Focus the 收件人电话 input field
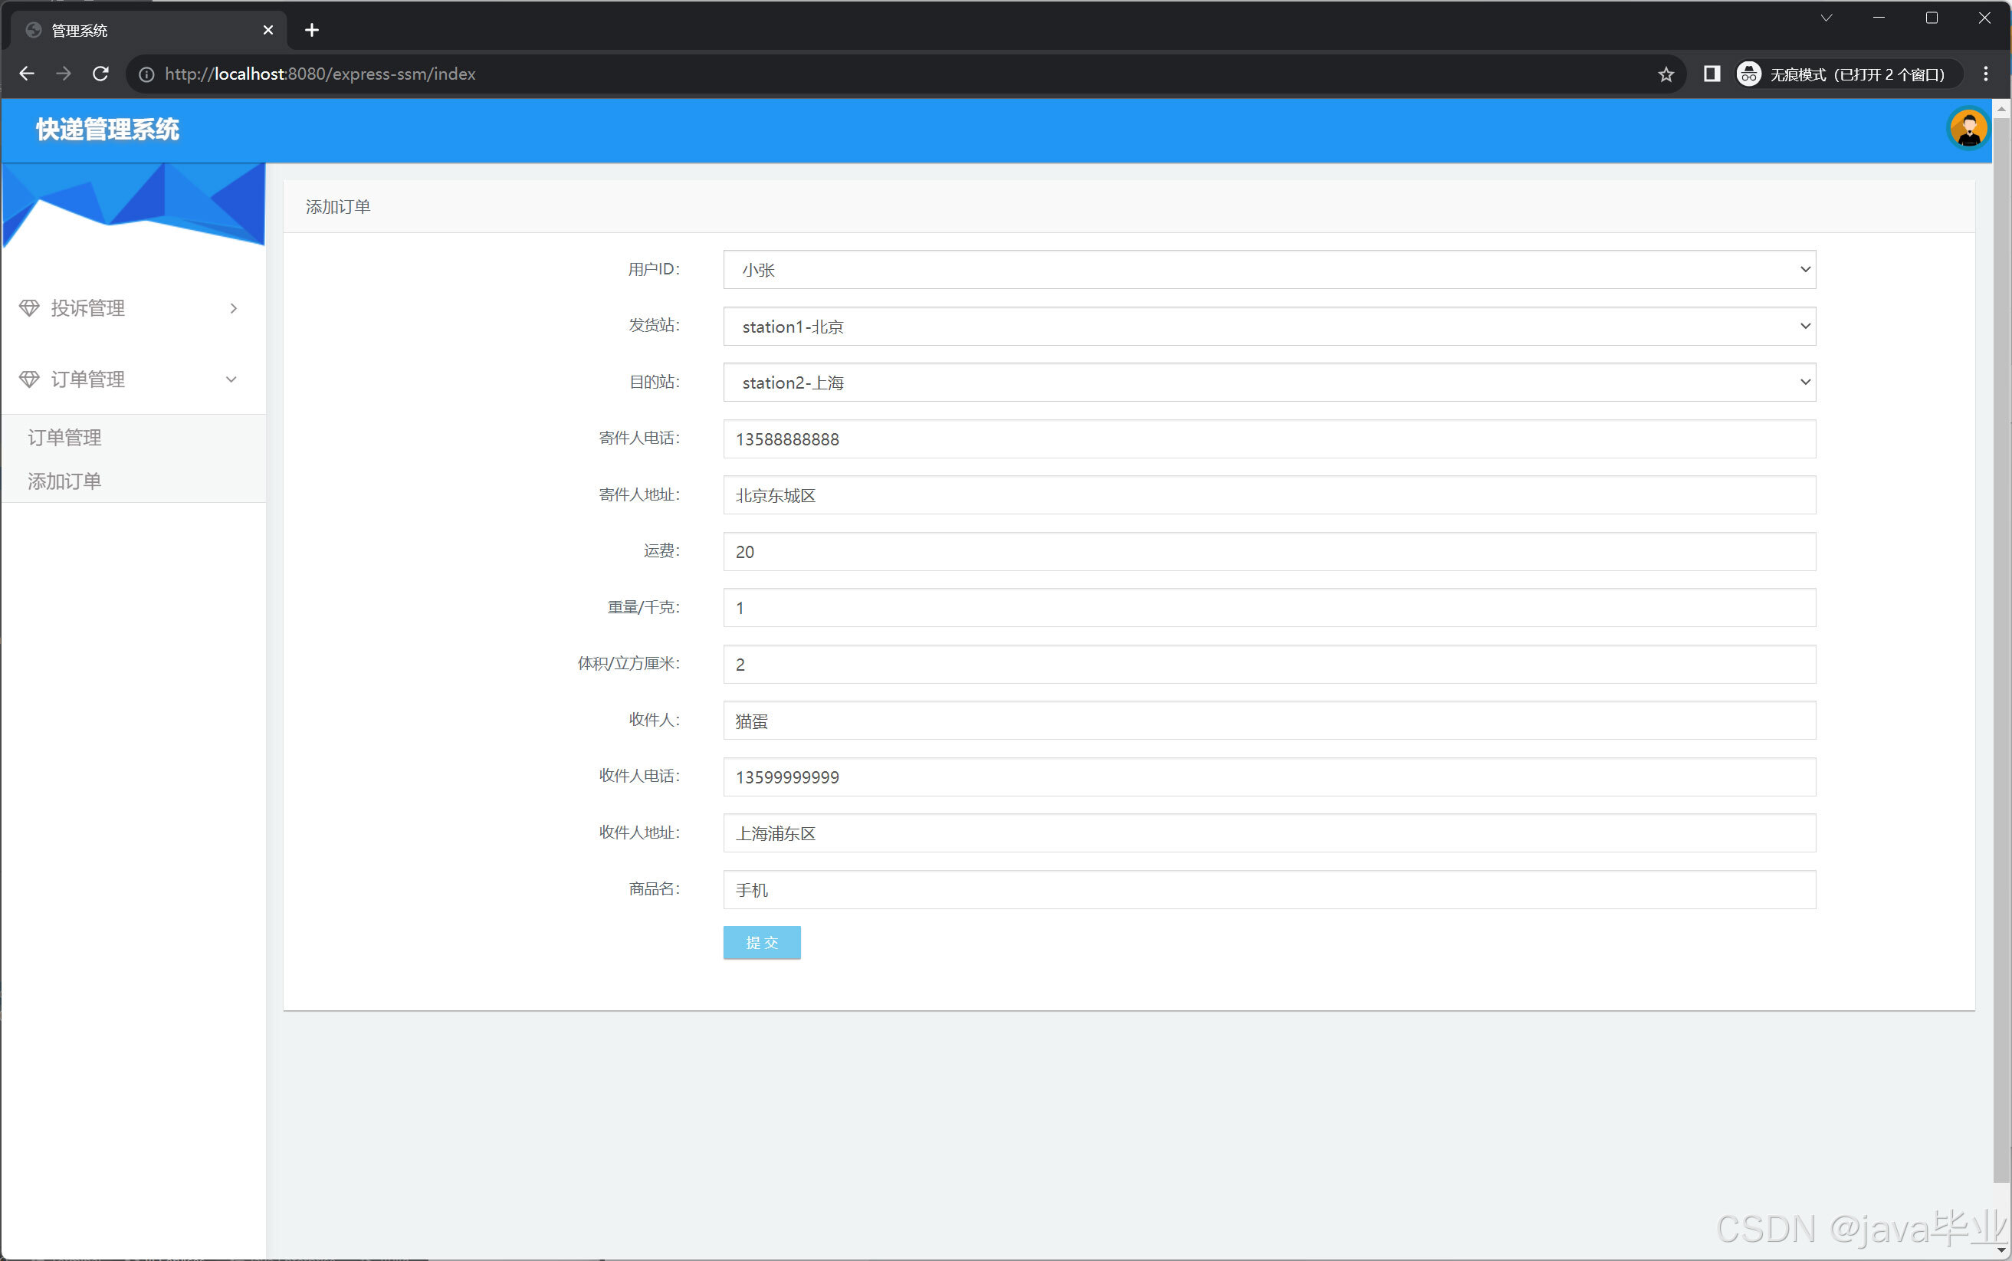2012x1261 pixels. 1269,777
